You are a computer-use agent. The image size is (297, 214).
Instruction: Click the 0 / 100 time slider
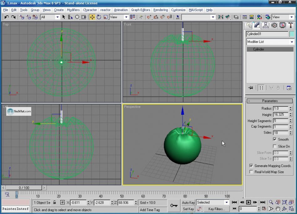(24, 188)
